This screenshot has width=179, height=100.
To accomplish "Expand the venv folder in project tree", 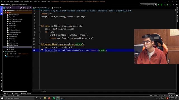I will 5,12.
